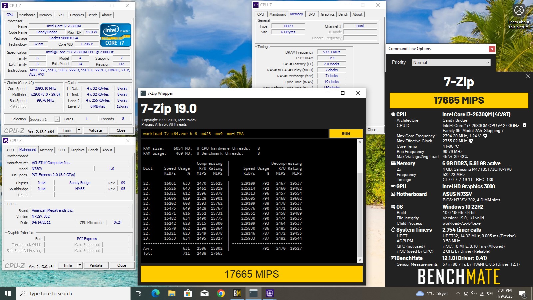Open the volume control in the system tray
This screenshot has width=533, height=300.
pos(490,293)
